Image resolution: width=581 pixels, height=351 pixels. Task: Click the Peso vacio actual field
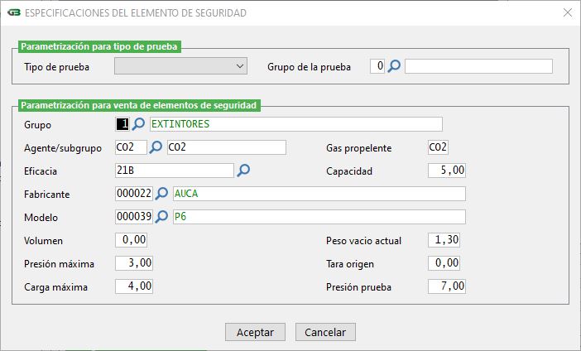click(444, 240)
